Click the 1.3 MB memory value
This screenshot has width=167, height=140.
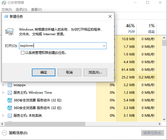(129, 93)
